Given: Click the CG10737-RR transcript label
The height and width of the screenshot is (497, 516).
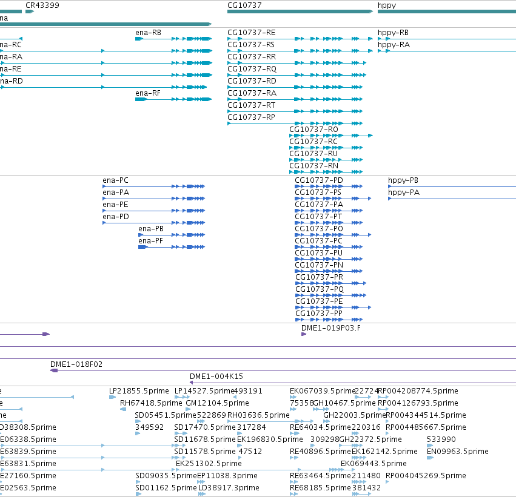Looking at the screenshot, I should [252, 57].
